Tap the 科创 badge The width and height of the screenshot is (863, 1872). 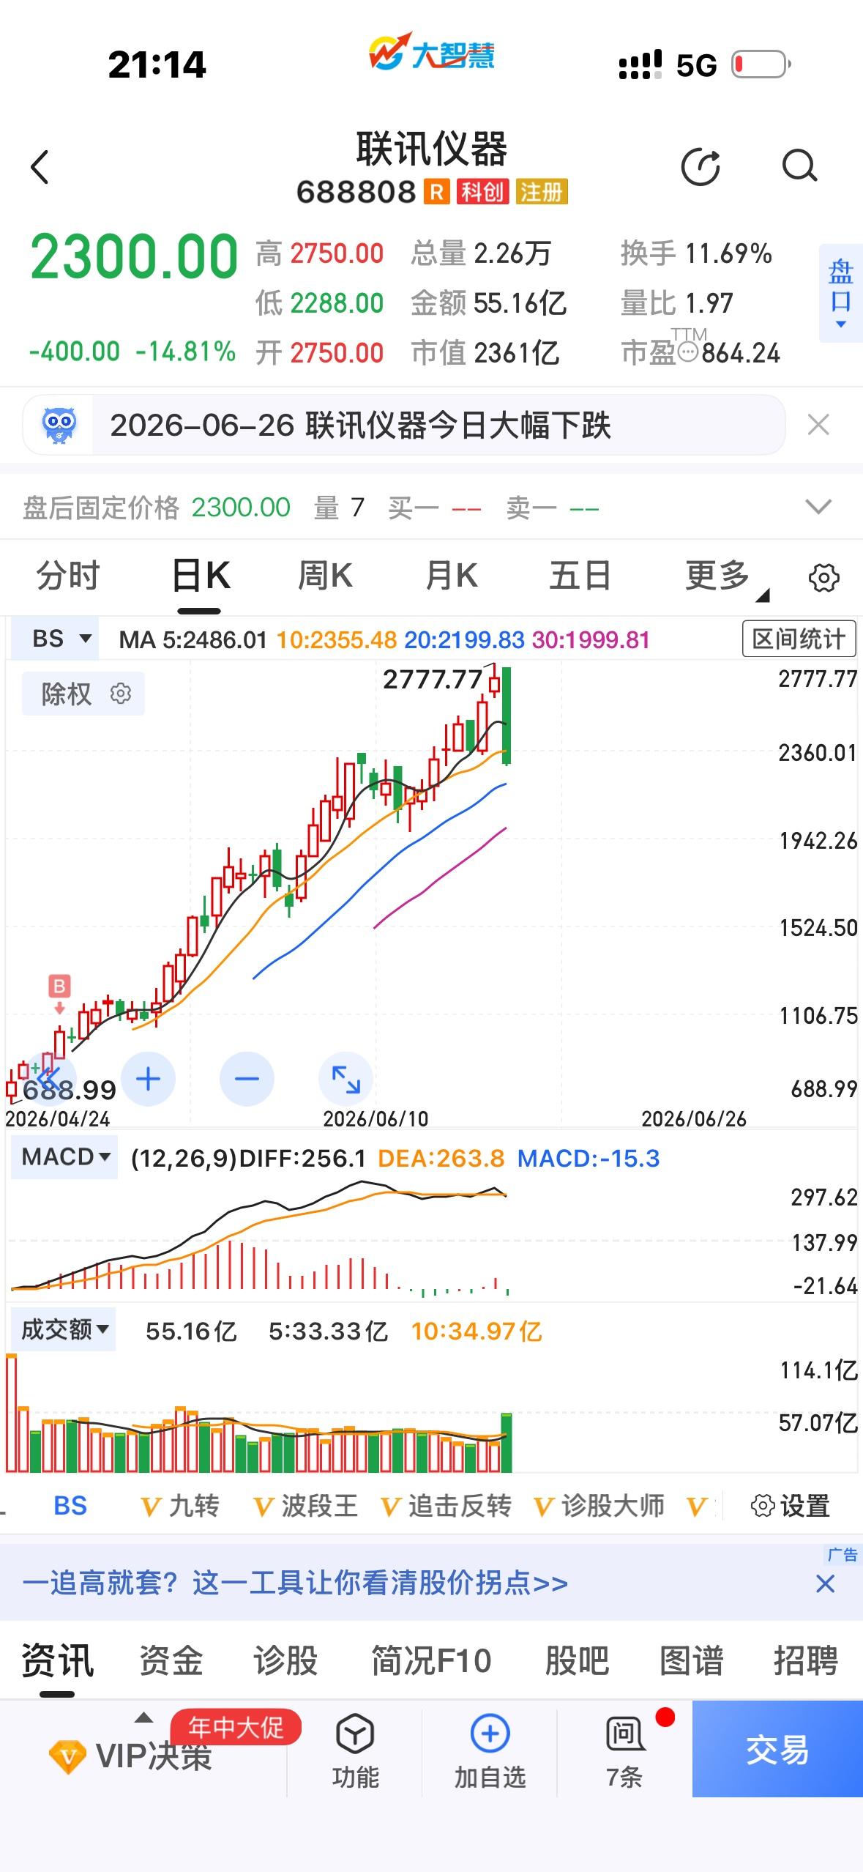[482, 192]
